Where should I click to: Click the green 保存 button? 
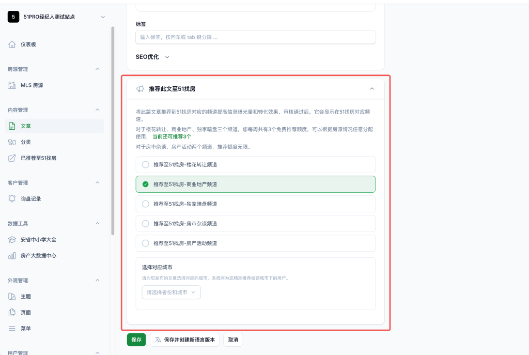136,340
